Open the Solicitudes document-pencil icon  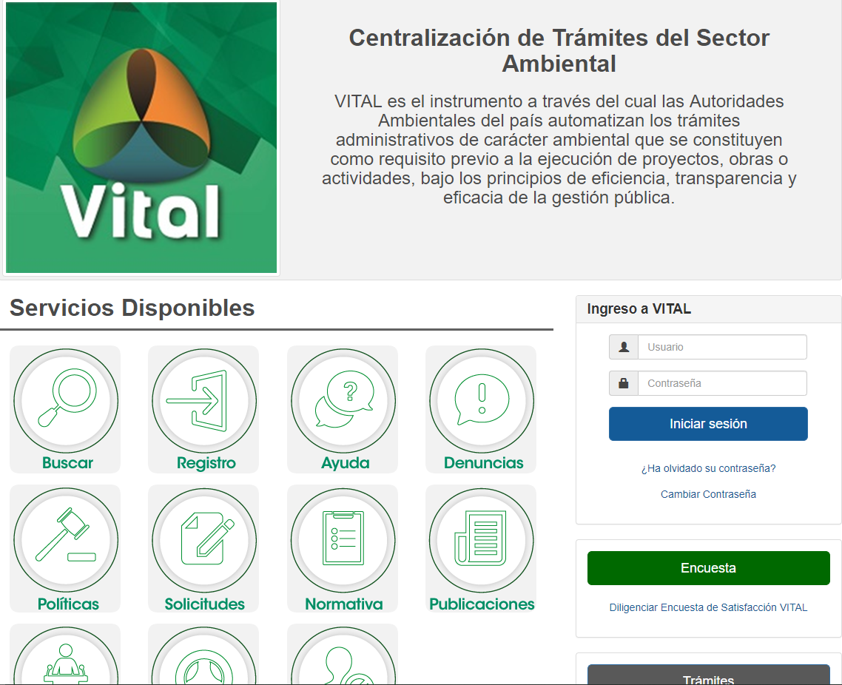204,540
